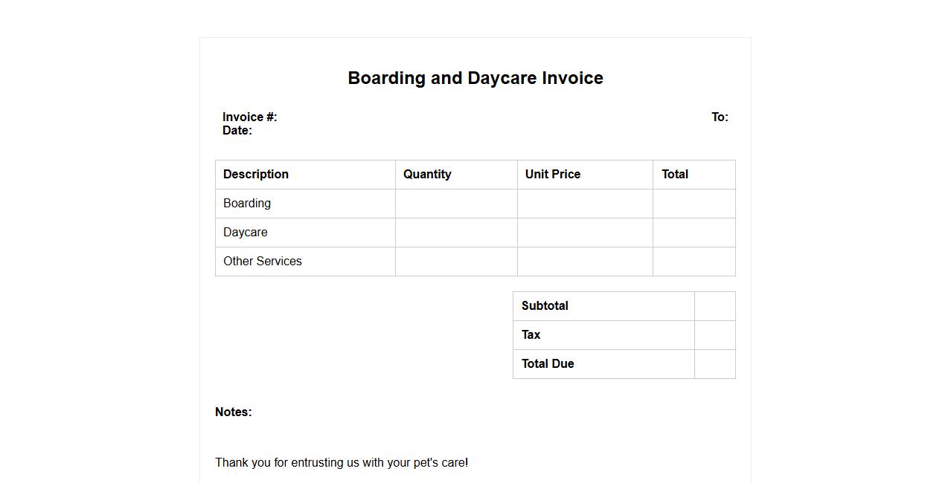Click the Total Due value cell
The width and height of the screenshot is (951, 483).
tap(714, 364)
